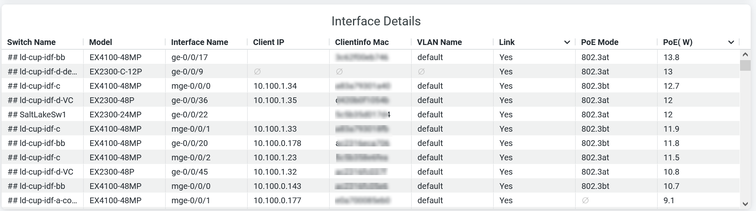The height and width of the screenshot is (211, 756).
Task: Click the ge-0/0/45 interface cell
Action: point(189,172)
